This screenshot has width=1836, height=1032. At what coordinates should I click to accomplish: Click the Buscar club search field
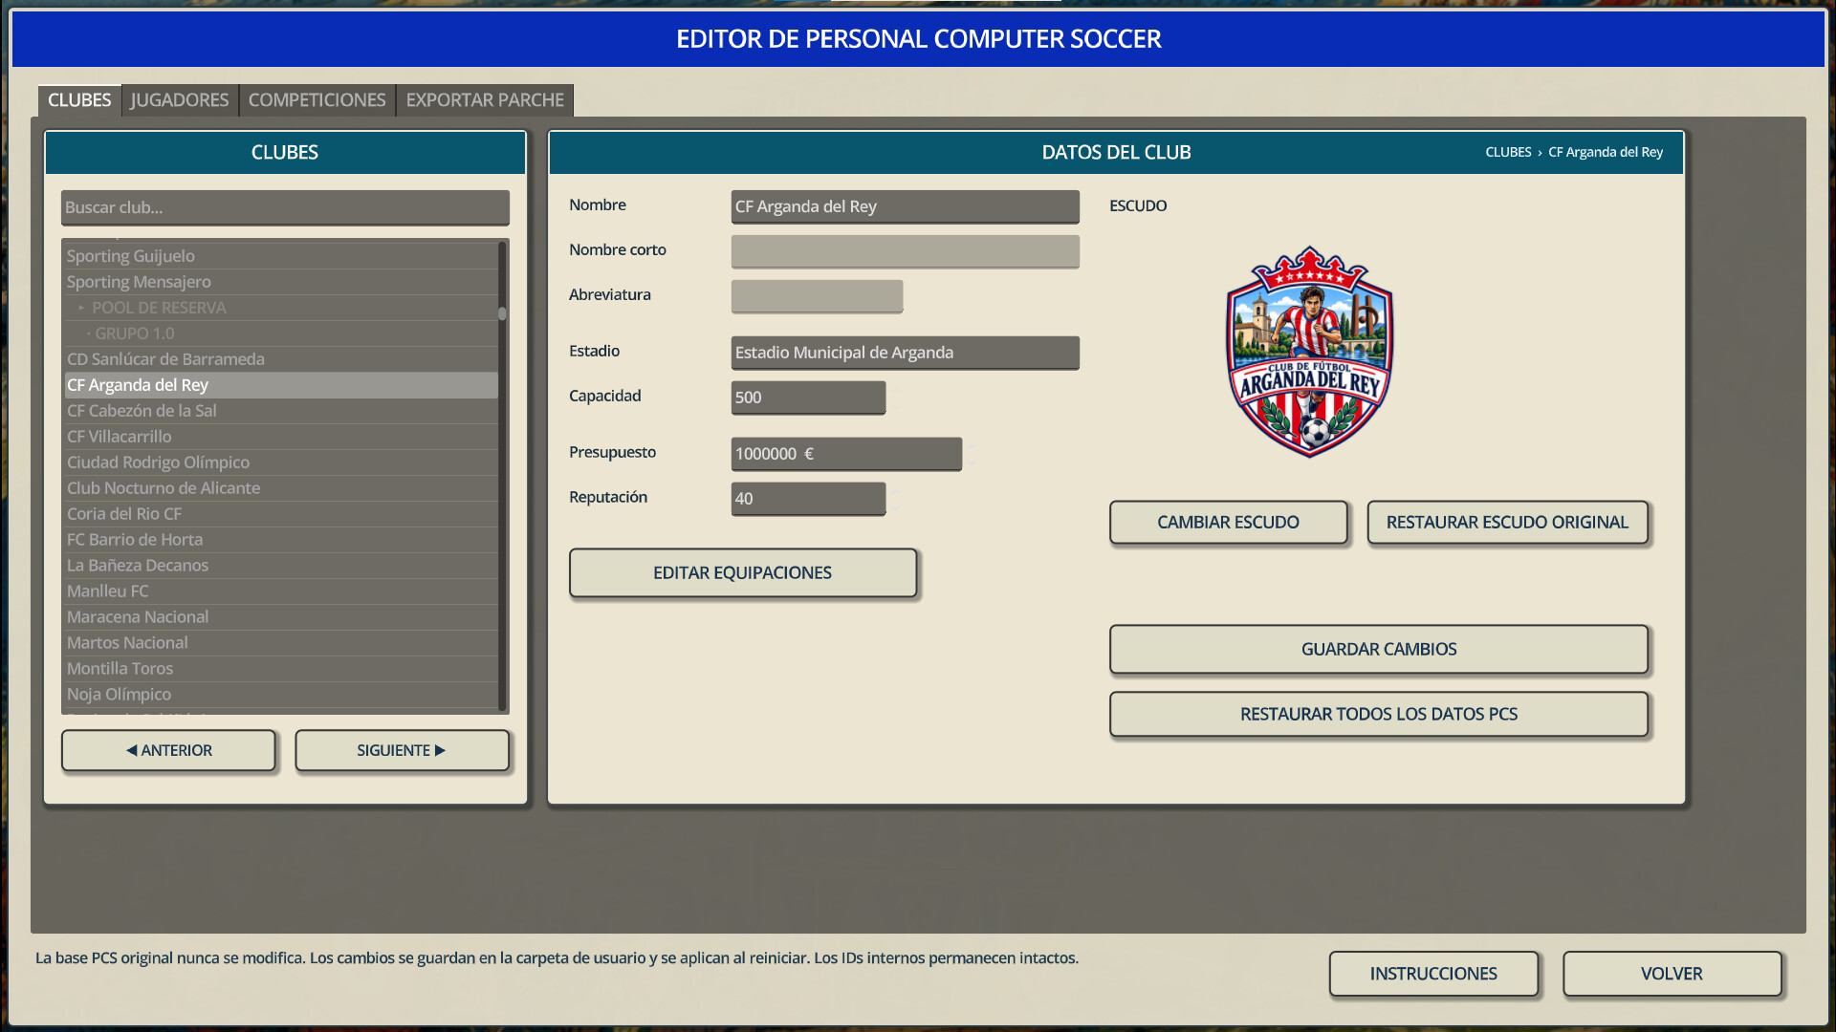pos(285,207)
